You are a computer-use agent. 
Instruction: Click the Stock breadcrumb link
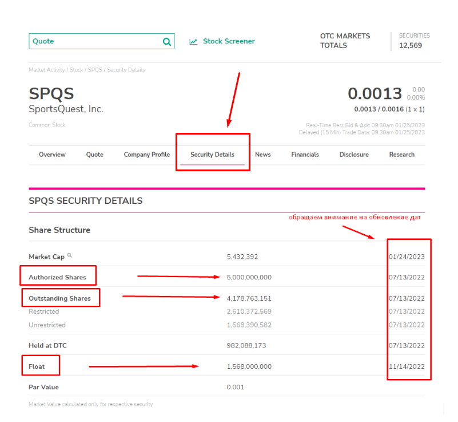pos(76,70)
